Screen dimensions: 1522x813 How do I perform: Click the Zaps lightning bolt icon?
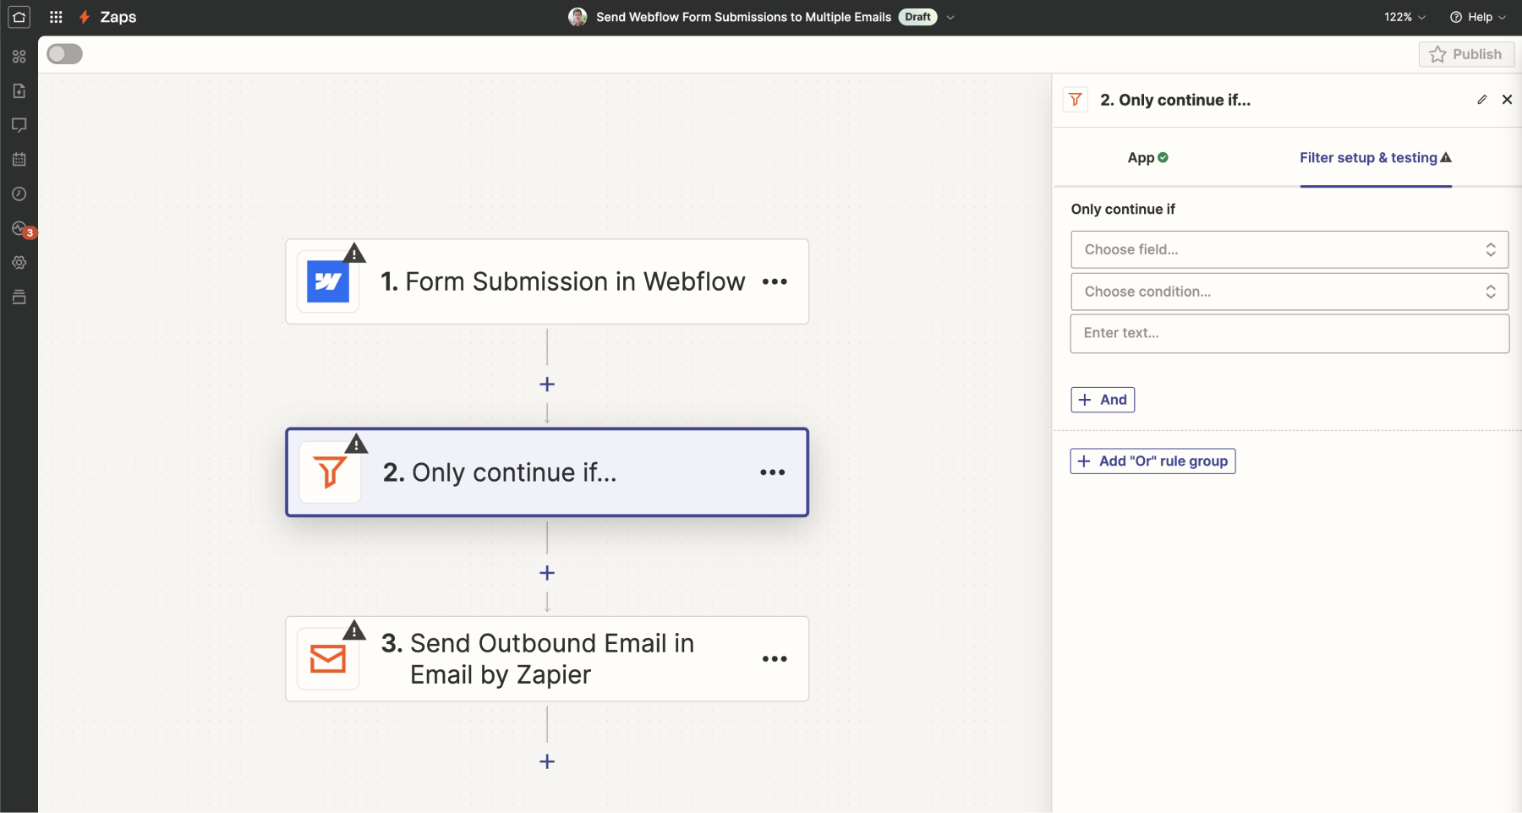(x=85, y=17)
